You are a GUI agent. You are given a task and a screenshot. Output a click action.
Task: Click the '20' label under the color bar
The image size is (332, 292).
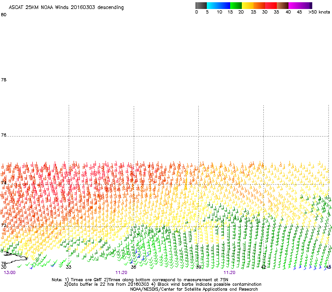tap(241, 12)
